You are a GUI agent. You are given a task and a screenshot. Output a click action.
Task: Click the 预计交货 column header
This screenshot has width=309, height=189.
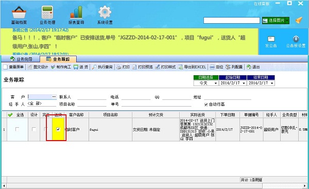tap(156, 115)
